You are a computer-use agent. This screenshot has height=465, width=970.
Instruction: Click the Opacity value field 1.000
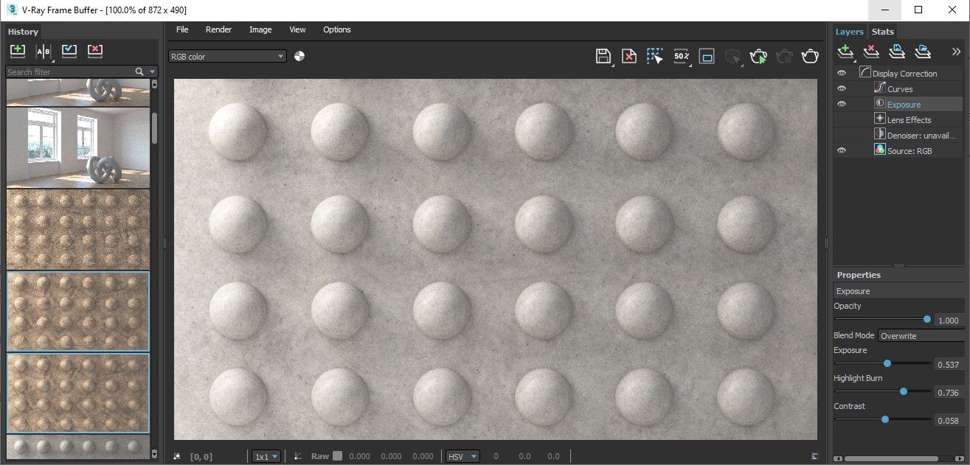(x=949, y=321)
